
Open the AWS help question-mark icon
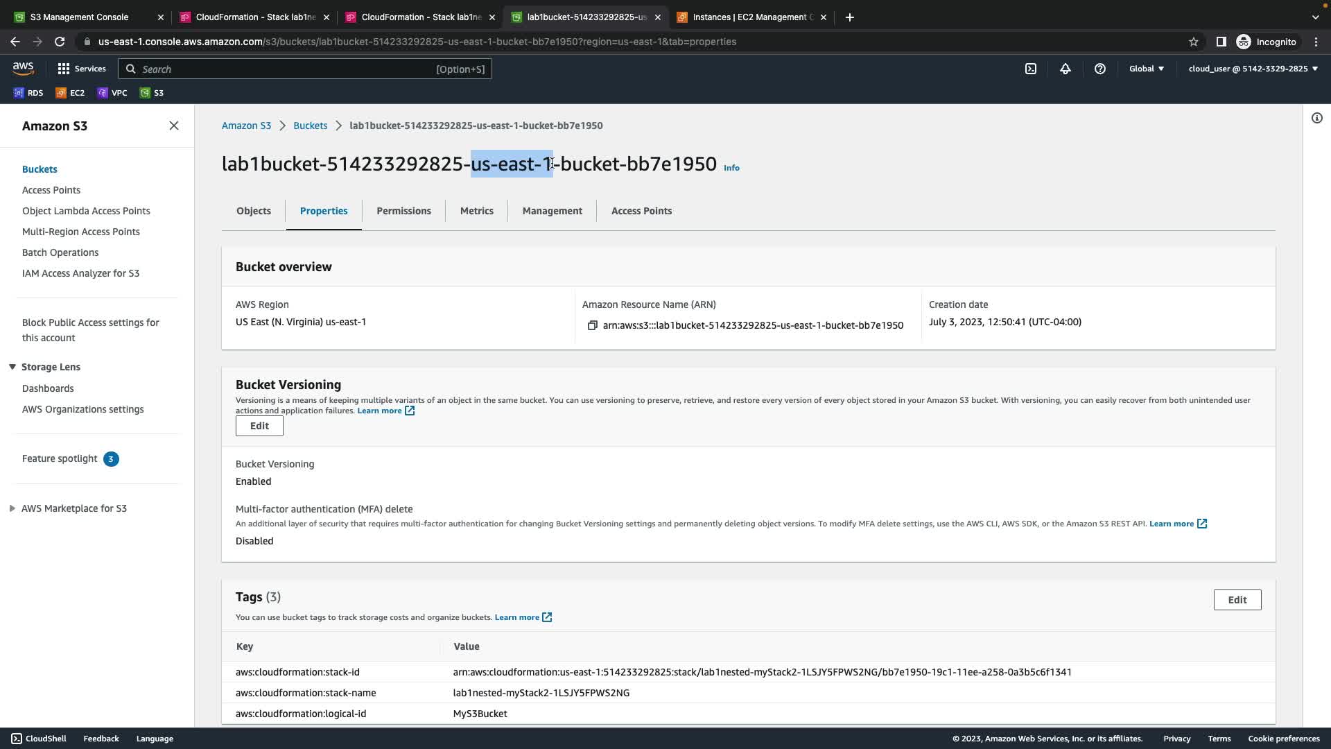tap(1100, 69)
